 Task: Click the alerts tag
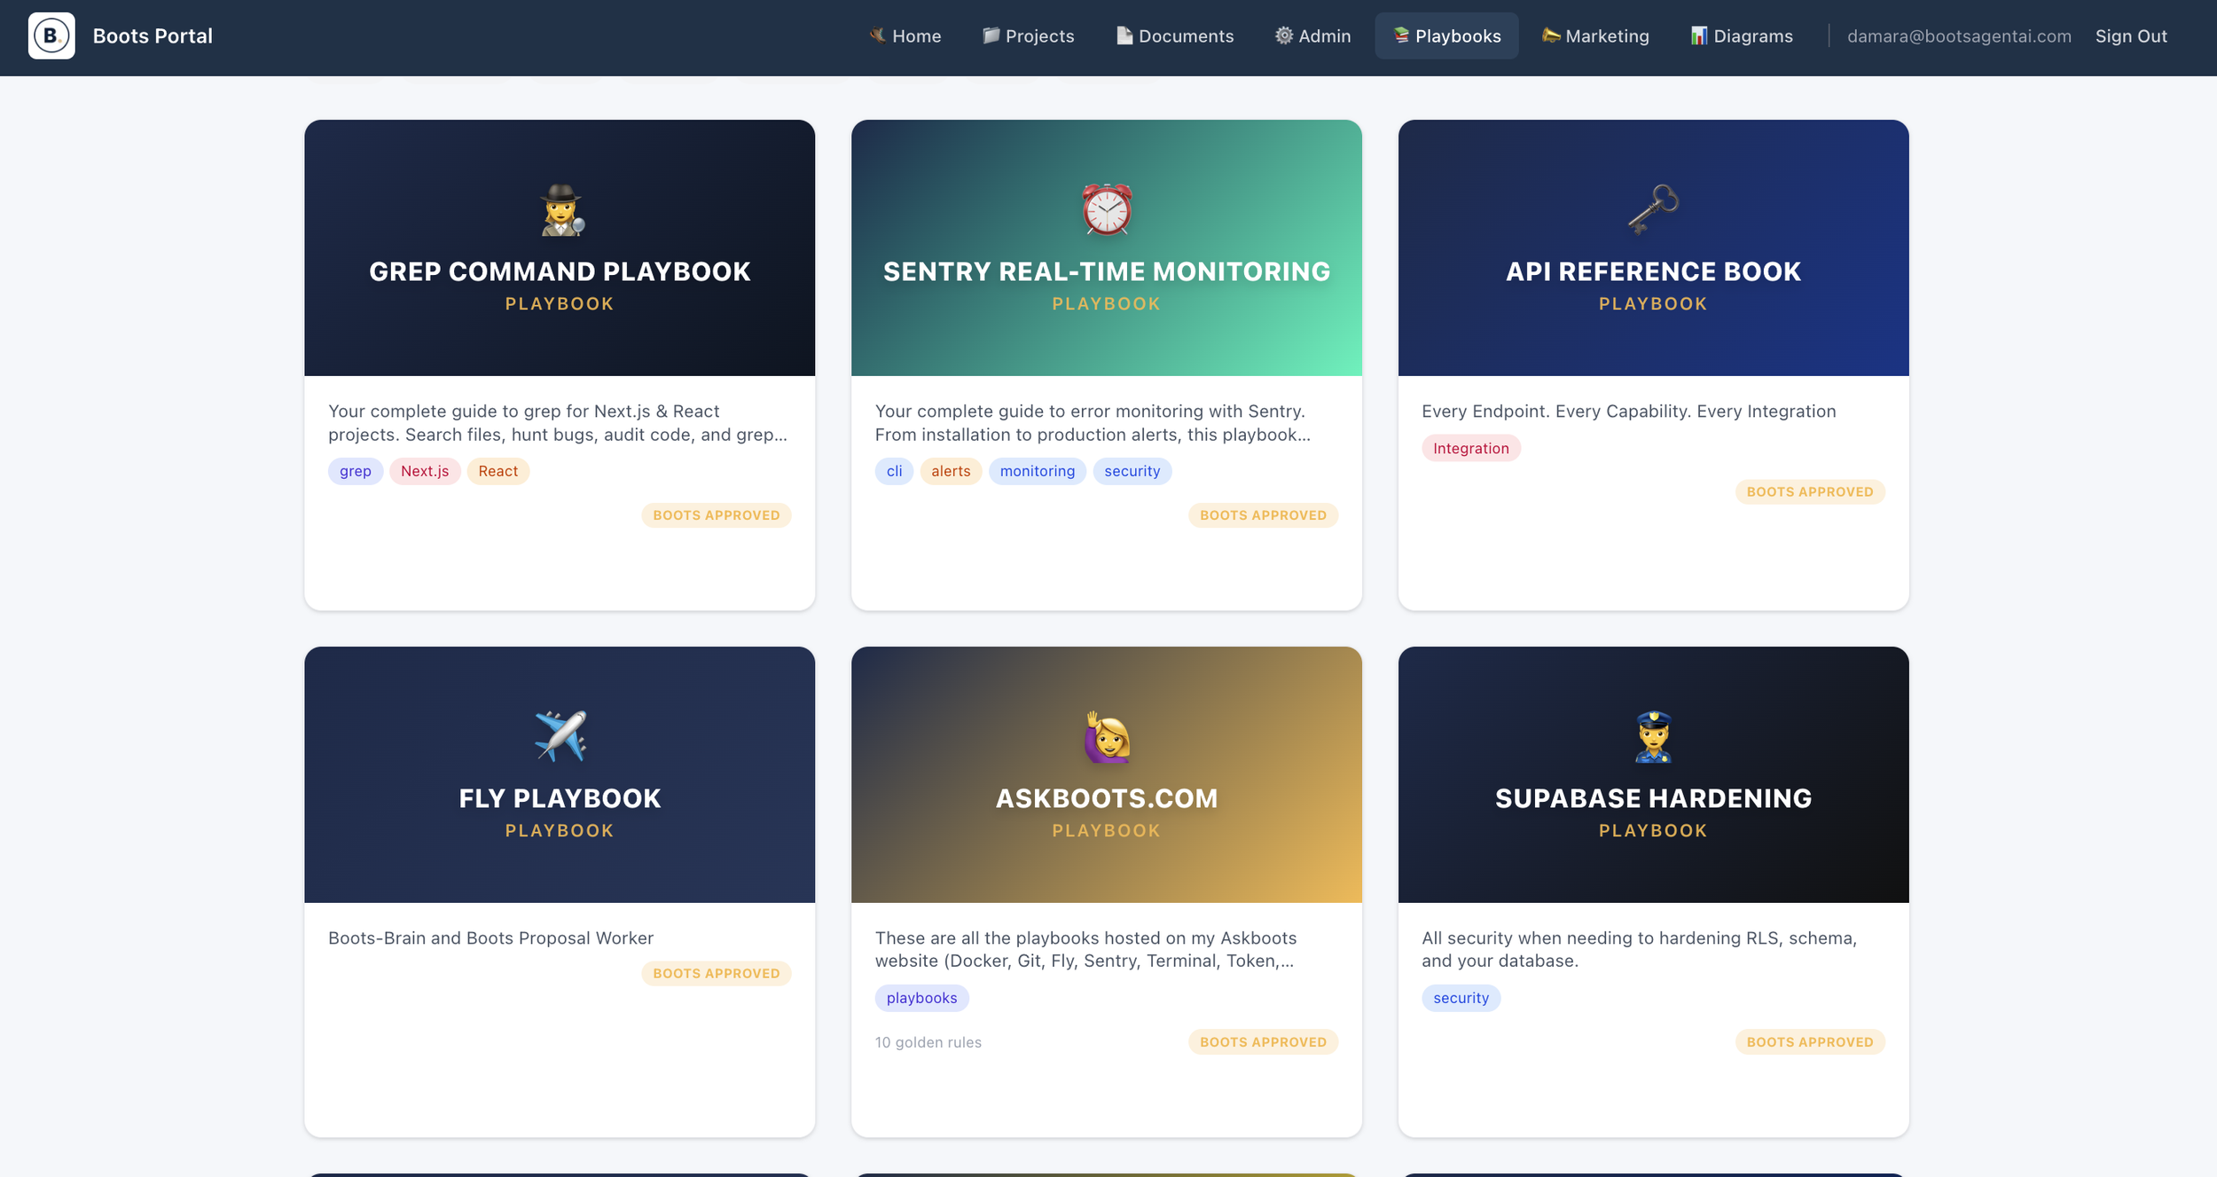tap(951, 471)
